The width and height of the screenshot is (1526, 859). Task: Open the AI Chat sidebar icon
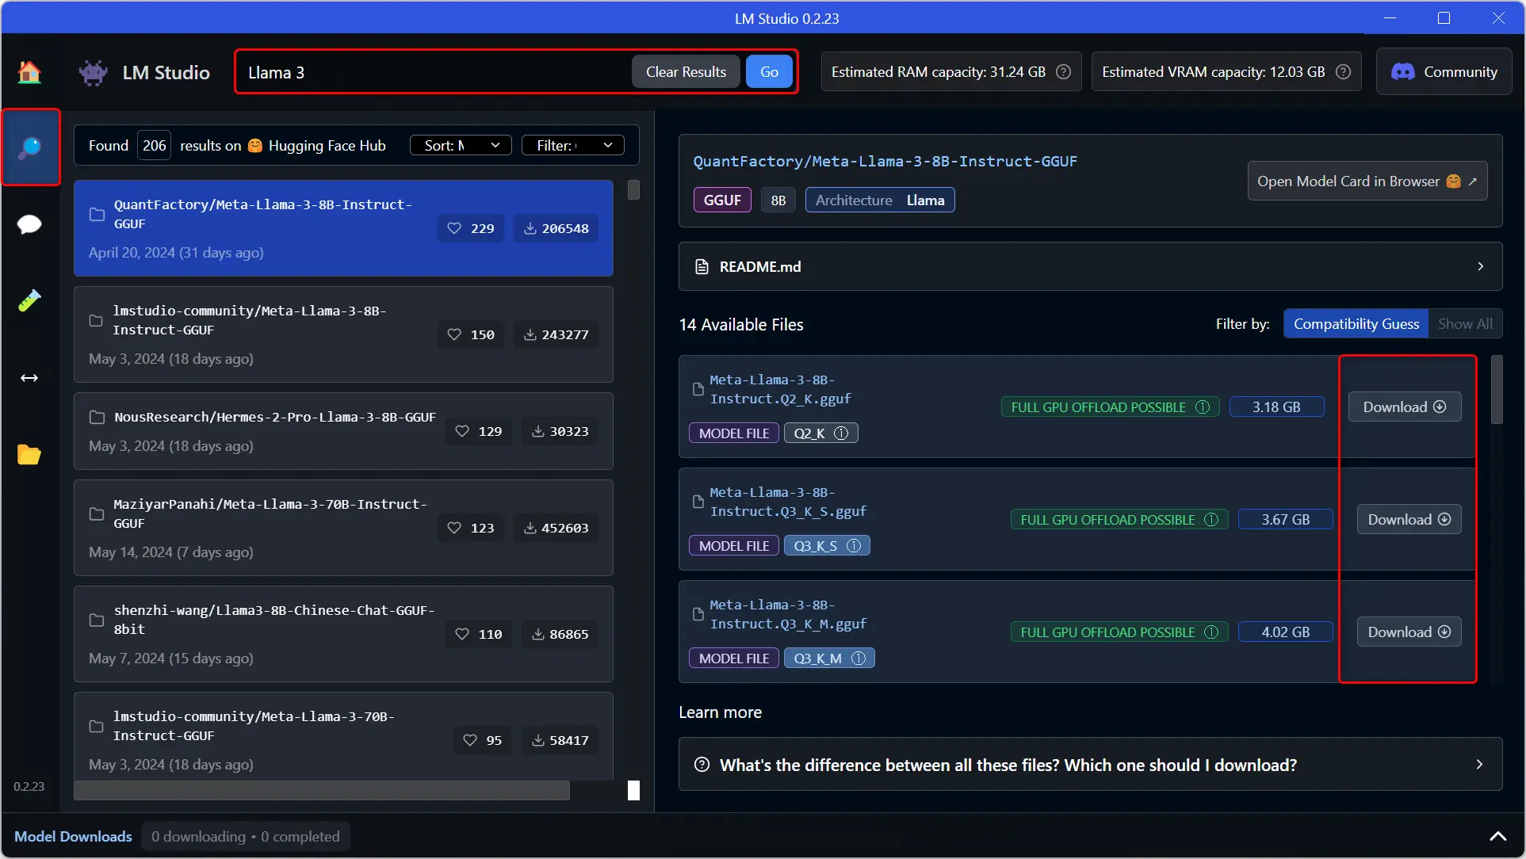[x=29, y=224]
